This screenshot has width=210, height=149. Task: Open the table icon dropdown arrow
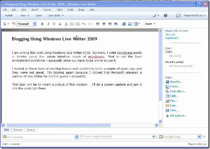[x=139, y=24]
